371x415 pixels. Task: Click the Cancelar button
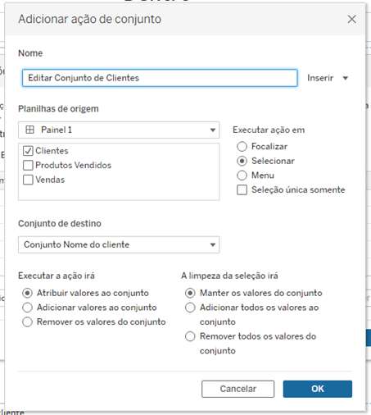tap(238, 389)
